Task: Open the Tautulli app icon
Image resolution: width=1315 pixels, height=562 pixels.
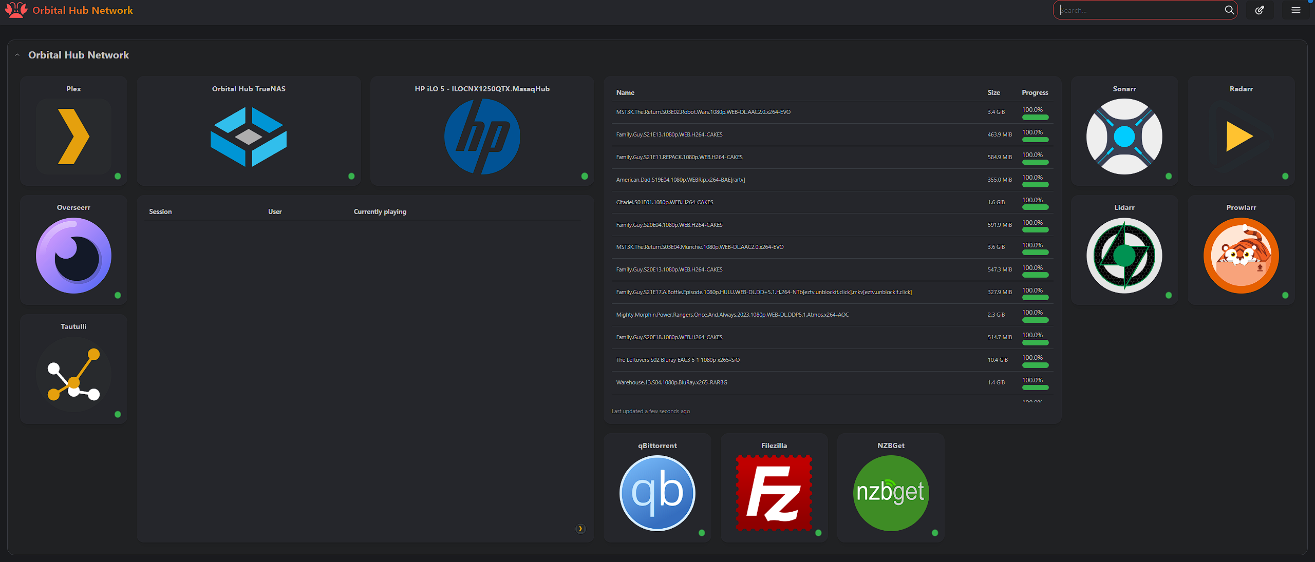Action: pos(73,375)
